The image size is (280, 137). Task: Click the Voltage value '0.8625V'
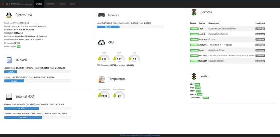coord(130,66)
